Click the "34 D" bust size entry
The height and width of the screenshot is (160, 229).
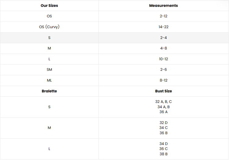point(163,144)
